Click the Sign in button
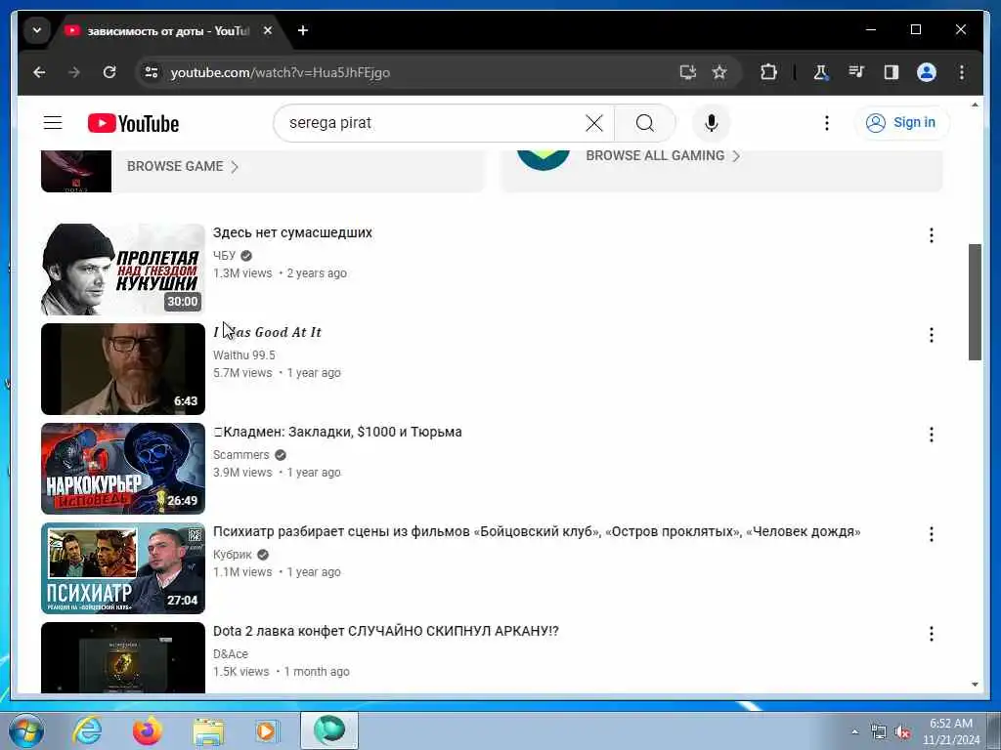Image resolution: width=1001 pixels, height=750 pixels. coord(901,122)
